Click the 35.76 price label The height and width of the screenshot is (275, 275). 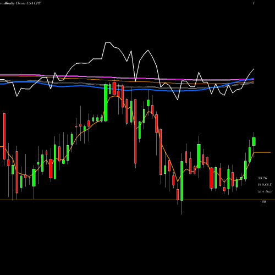[x=262, y=178]
